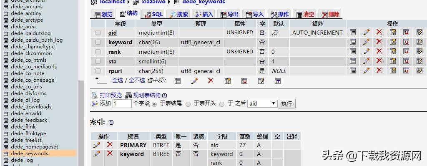Viewport: 427px width, 166px height.
Task: Browse distinct values for the rank field
Action: (353, 52)
